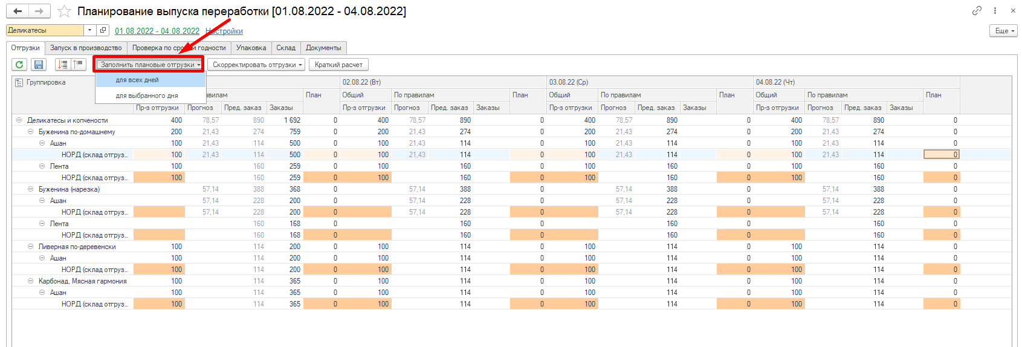Viewport: 1022px width, 347px height.
Task: Open the Деликатесы dropdown arrow
Action: coord(90,30)
